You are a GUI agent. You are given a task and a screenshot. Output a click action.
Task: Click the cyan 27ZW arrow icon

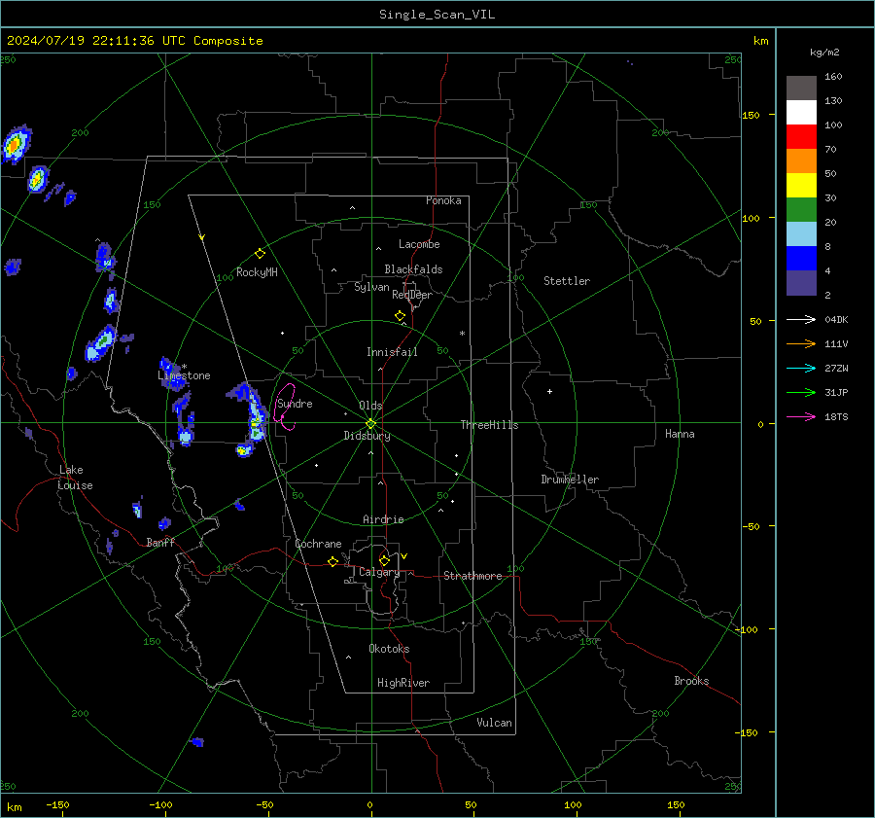coord(801,368)
